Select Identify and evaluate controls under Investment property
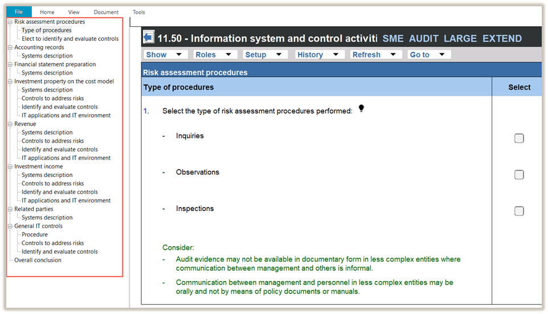 coord(60,107)
